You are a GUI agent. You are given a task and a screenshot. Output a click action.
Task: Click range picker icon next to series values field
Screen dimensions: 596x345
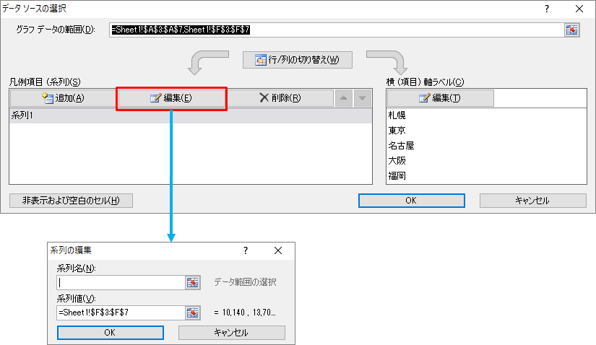pos(193,313)
